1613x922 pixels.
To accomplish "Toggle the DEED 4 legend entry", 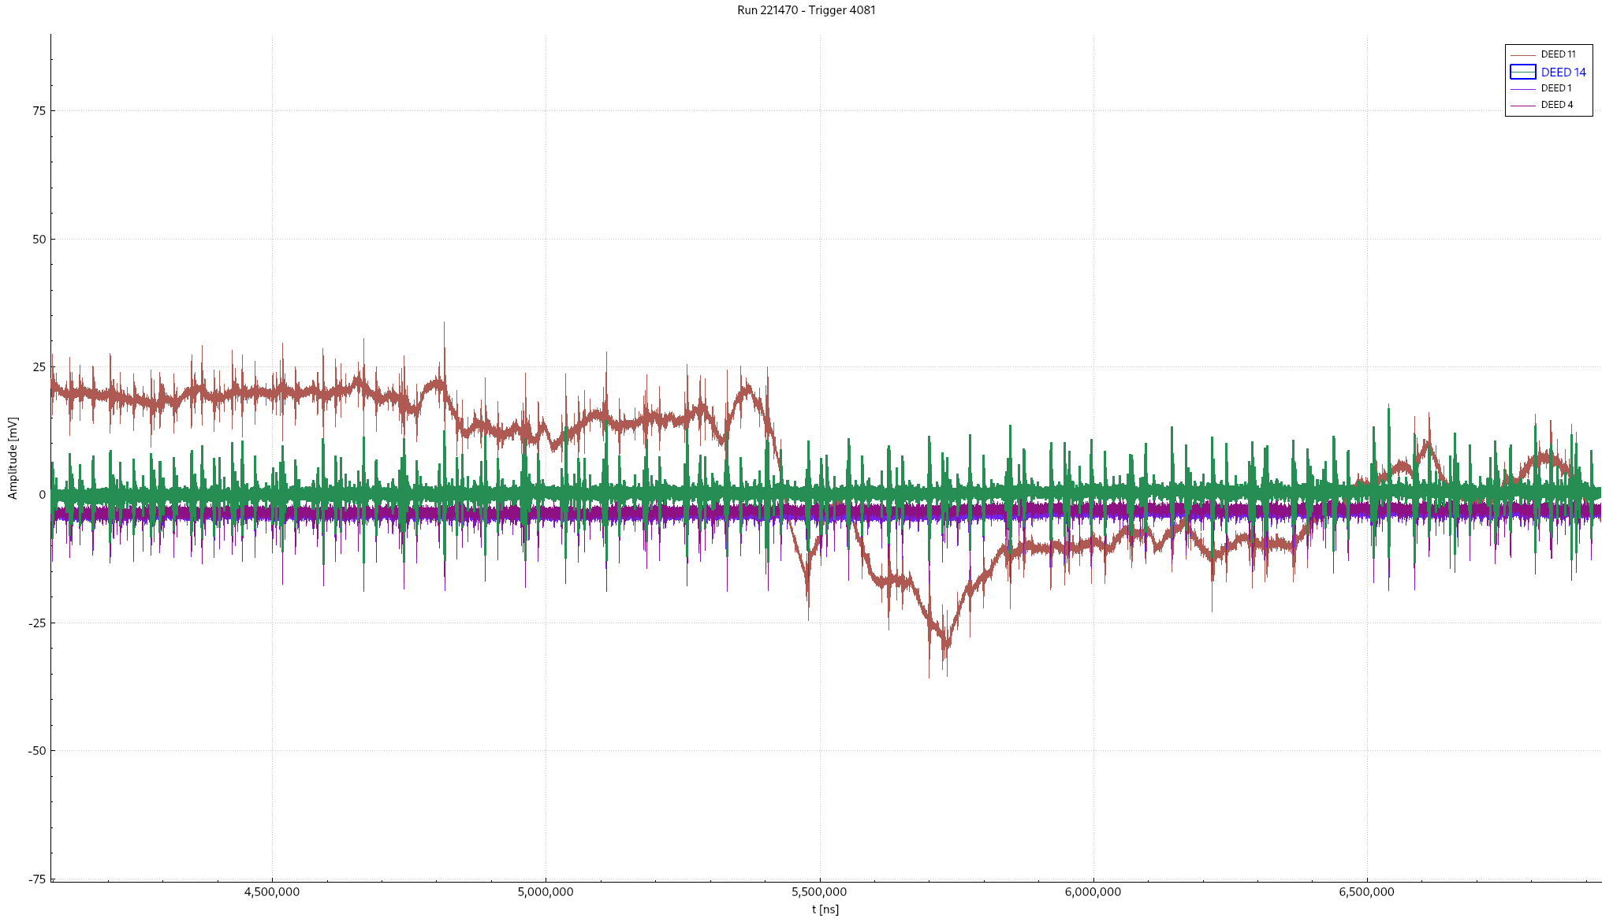I will pyautogui.click(x=1556, y=105).
